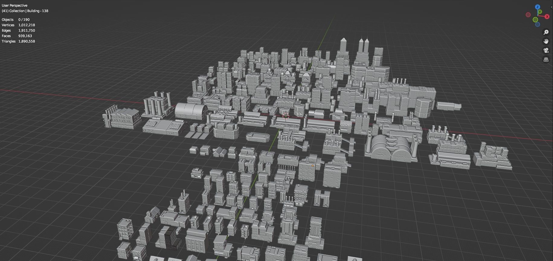Image resolution: width=553 pixels, height=261 pixels.
Task: Click the Vertices "1,012,218" statistic
Action: point(27,25)
